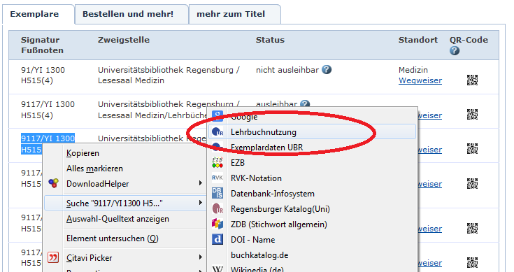Click the DBIS Datenbank-Infosystem icon
This screenshot has width=514, height=272.
coord(217,194)
